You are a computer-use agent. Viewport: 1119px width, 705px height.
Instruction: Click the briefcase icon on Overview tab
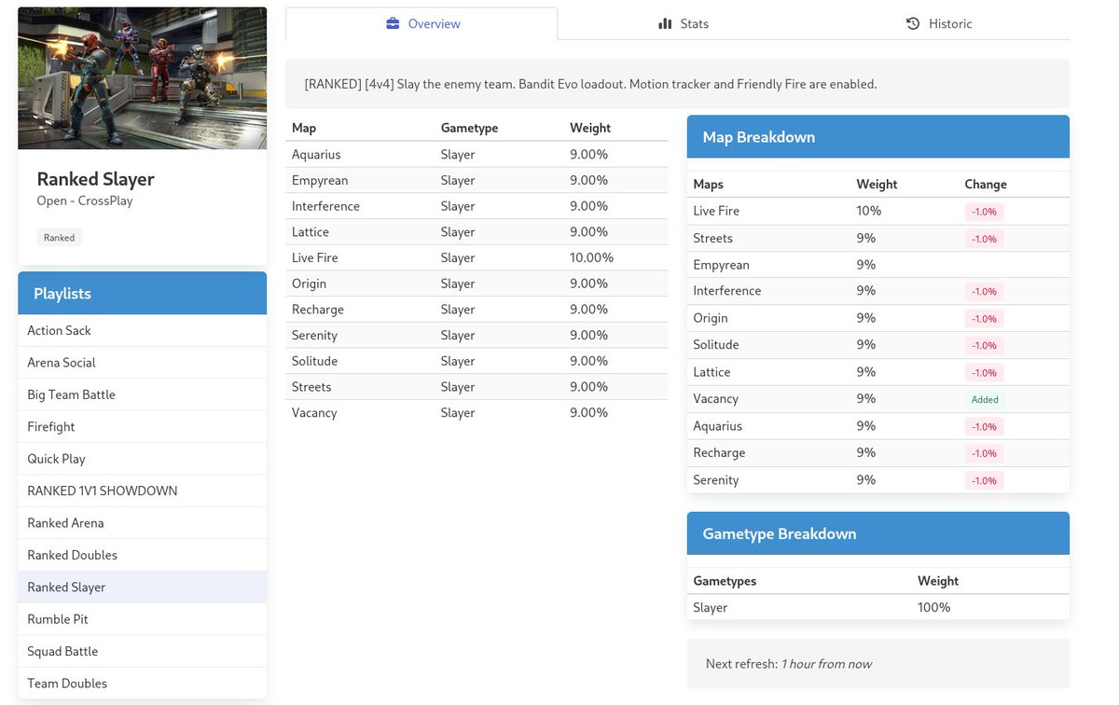393,23
